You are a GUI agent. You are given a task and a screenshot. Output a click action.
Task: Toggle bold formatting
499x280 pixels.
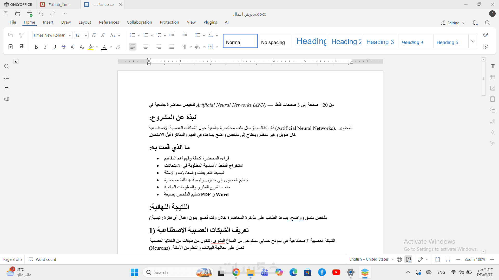click(x=36, y=47)
